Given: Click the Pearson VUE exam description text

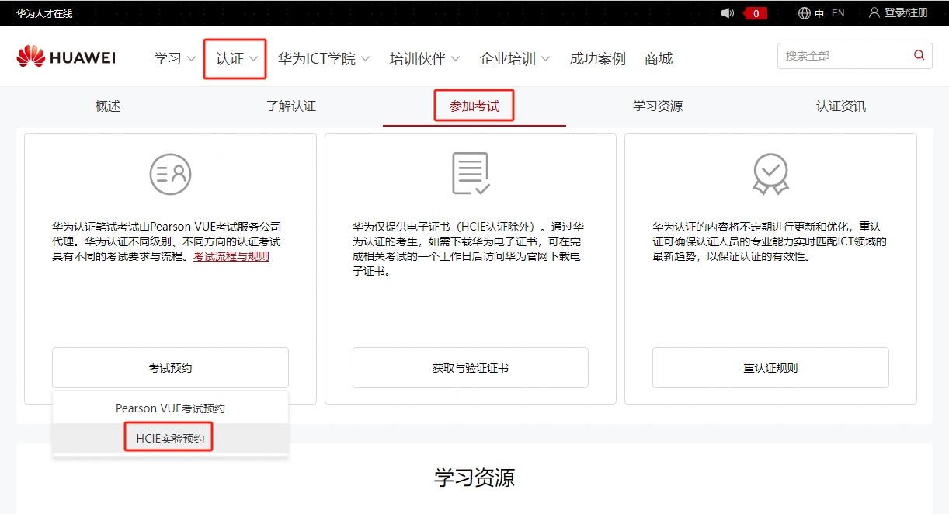Looking at the screenshot, I should pos(167,241).
